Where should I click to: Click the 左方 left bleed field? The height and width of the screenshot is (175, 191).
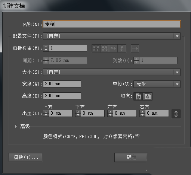125,113
